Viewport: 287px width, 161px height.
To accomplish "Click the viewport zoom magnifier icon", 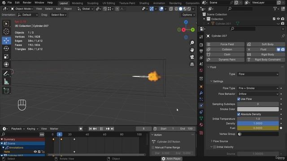I will click(x=192, y=43).
